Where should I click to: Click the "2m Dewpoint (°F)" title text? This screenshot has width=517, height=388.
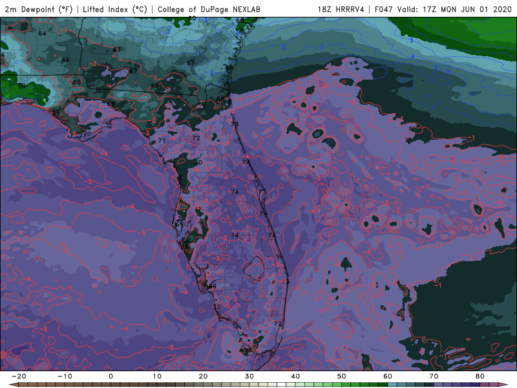[39, 10]
